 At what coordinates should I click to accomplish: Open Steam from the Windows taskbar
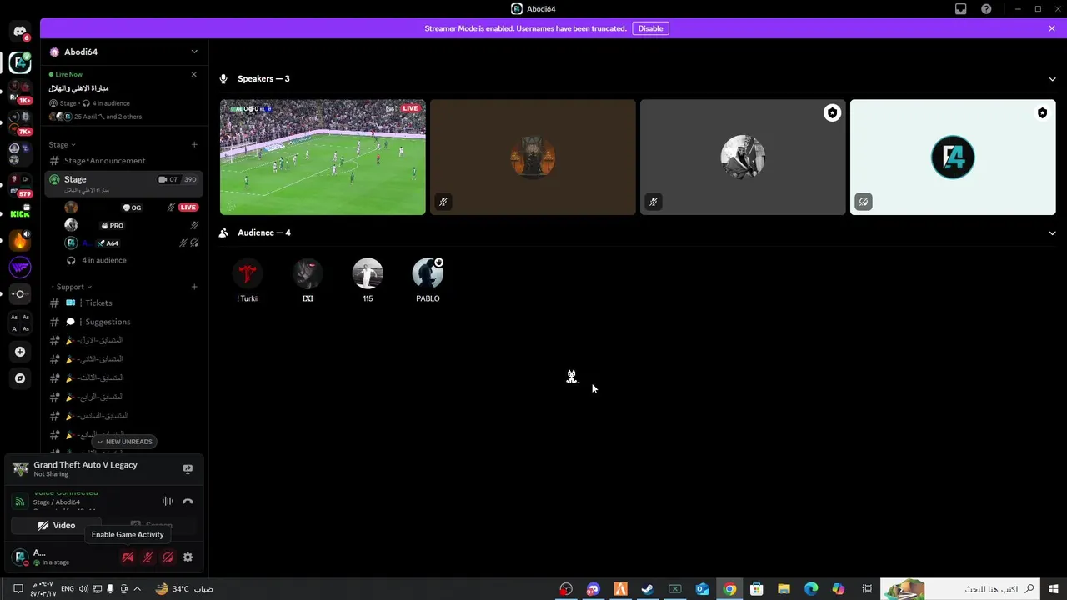[x=647, y=589]
